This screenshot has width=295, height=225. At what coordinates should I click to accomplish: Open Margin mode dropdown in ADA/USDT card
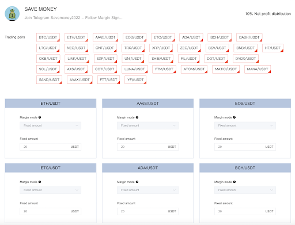coord(147,190)
